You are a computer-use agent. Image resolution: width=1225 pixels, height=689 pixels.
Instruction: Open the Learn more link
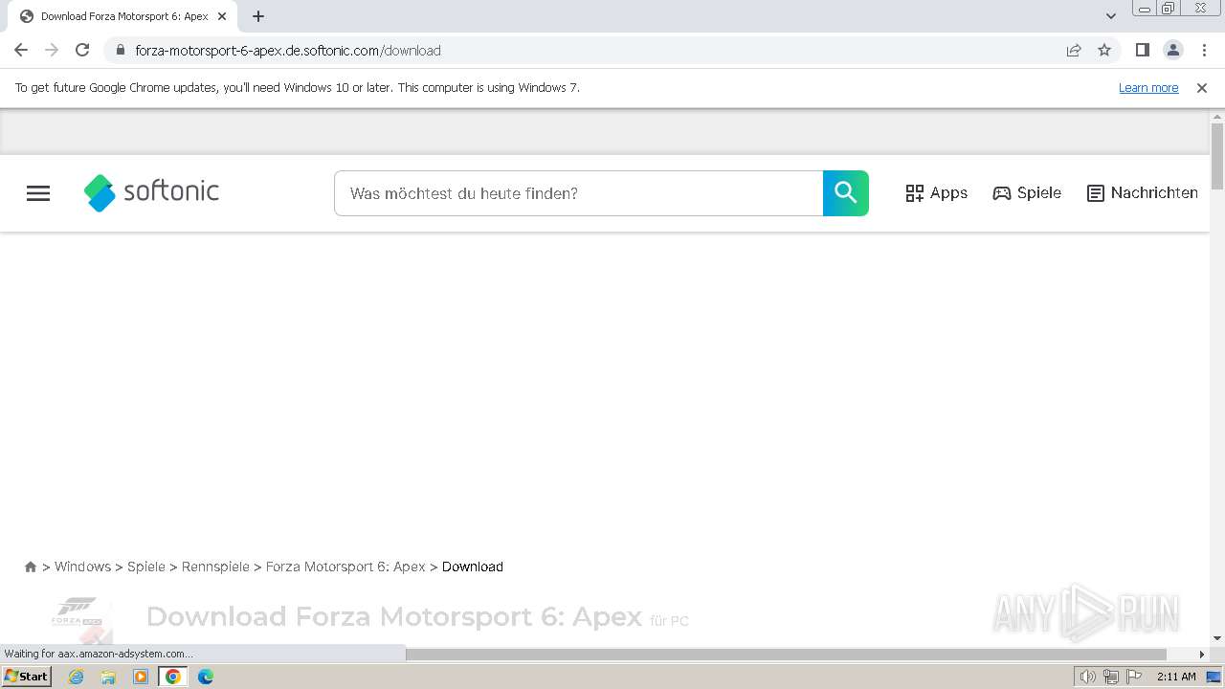pyautogui.click(x=1148, y=87)
